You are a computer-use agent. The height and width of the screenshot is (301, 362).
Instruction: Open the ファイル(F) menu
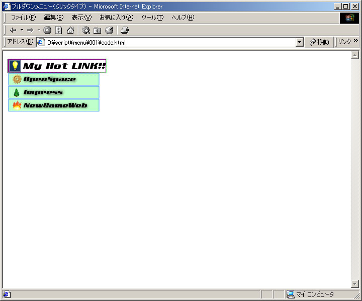click(x=23, y=18)
